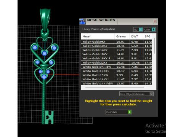Select the Yellow Gold:10KY row
The width and height of the screenshot is (183, 137).
[116, 46]
